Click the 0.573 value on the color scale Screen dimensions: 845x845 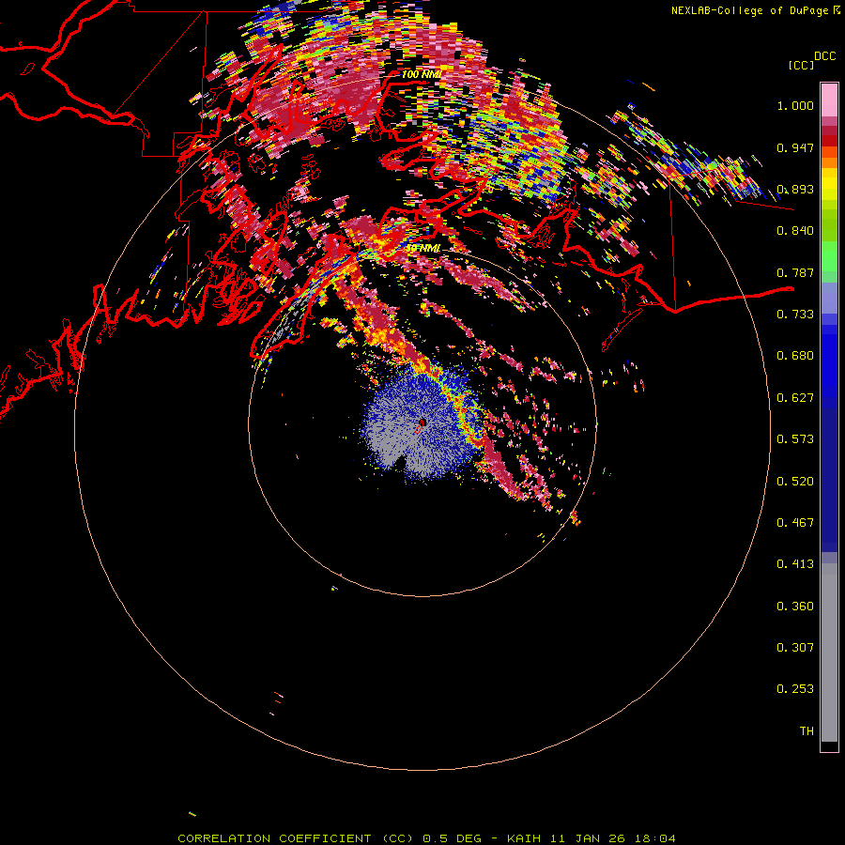tap(795, 439)
